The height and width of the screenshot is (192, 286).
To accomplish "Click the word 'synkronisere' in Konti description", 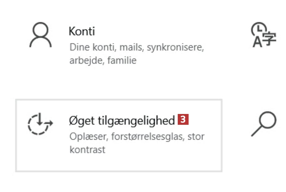I will (x=175, y=48).
